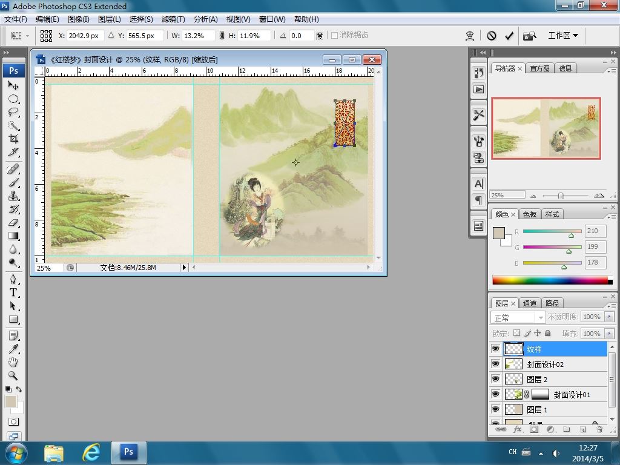Add a layer style with fx button
Screen dimensions: 620x465
[x=517, y=429]
